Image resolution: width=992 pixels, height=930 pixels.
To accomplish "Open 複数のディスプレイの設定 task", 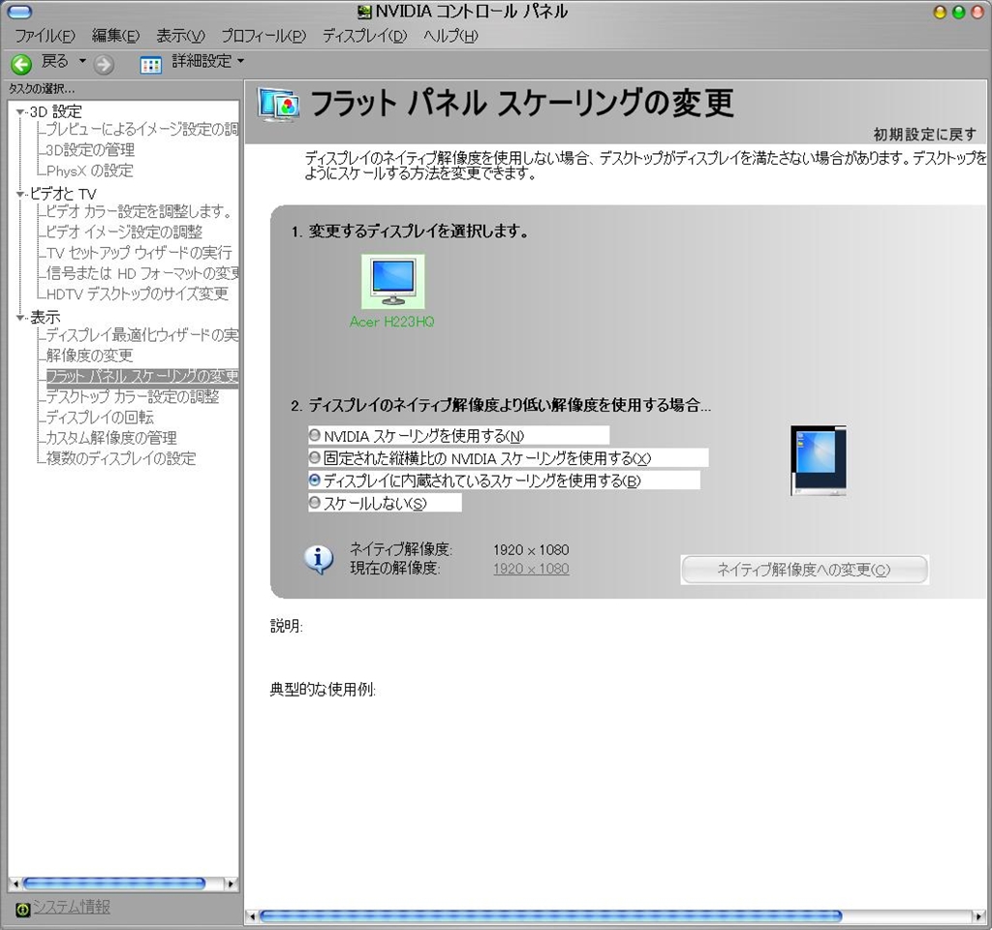I will 121,458.
